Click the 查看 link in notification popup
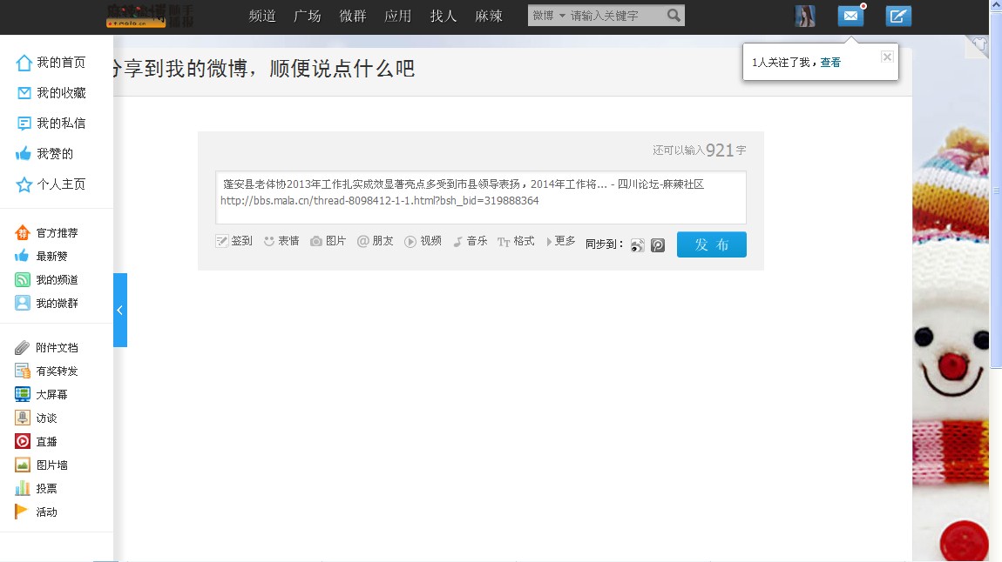The height and width of the screenshot is (562, 1002). [x=830, y=63]
